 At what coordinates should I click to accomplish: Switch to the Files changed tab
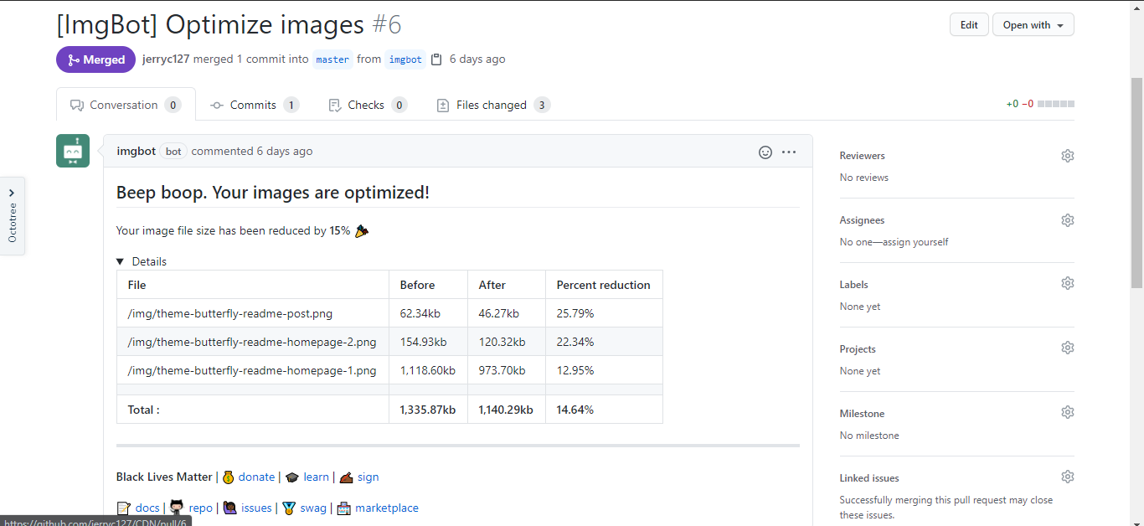tap(493, 105)
